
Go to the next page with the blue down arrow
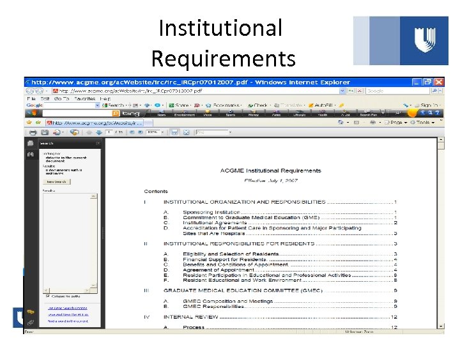[x=99, y=133]
